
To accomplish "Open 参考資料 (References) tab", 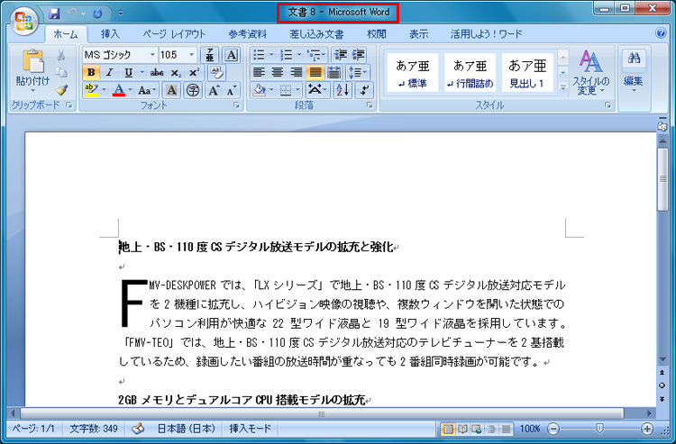I will click(247, 34).
